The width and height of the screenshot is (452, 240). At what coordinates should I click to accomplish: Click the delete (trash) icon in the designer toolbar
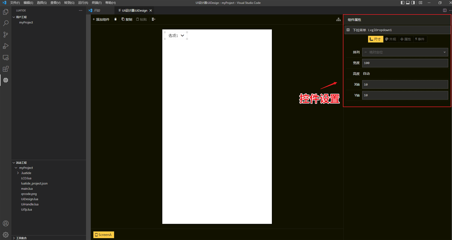(x=115, y=19)
